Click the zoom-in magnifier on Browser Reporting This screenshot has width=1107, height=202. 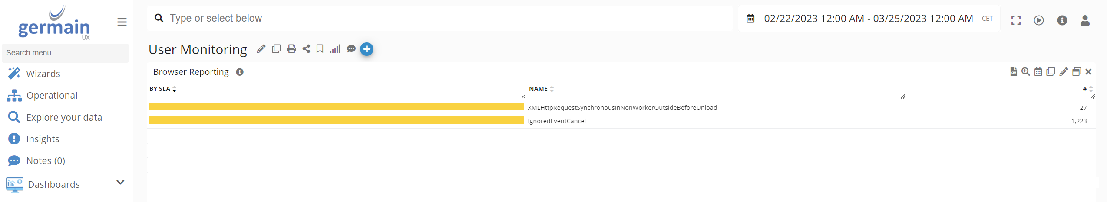pos(1025,72)
